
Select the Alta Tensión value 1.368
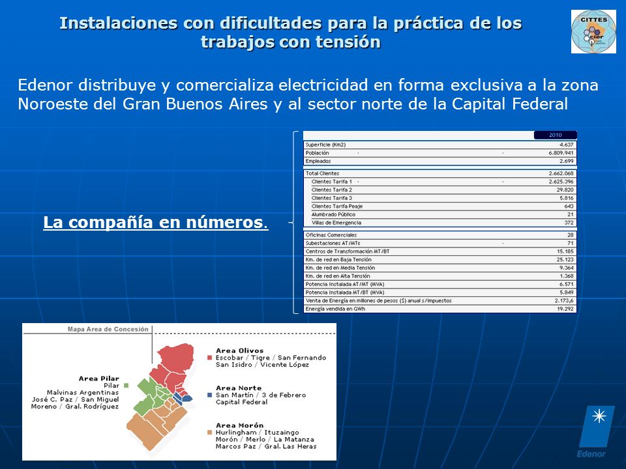pos(567,276)
